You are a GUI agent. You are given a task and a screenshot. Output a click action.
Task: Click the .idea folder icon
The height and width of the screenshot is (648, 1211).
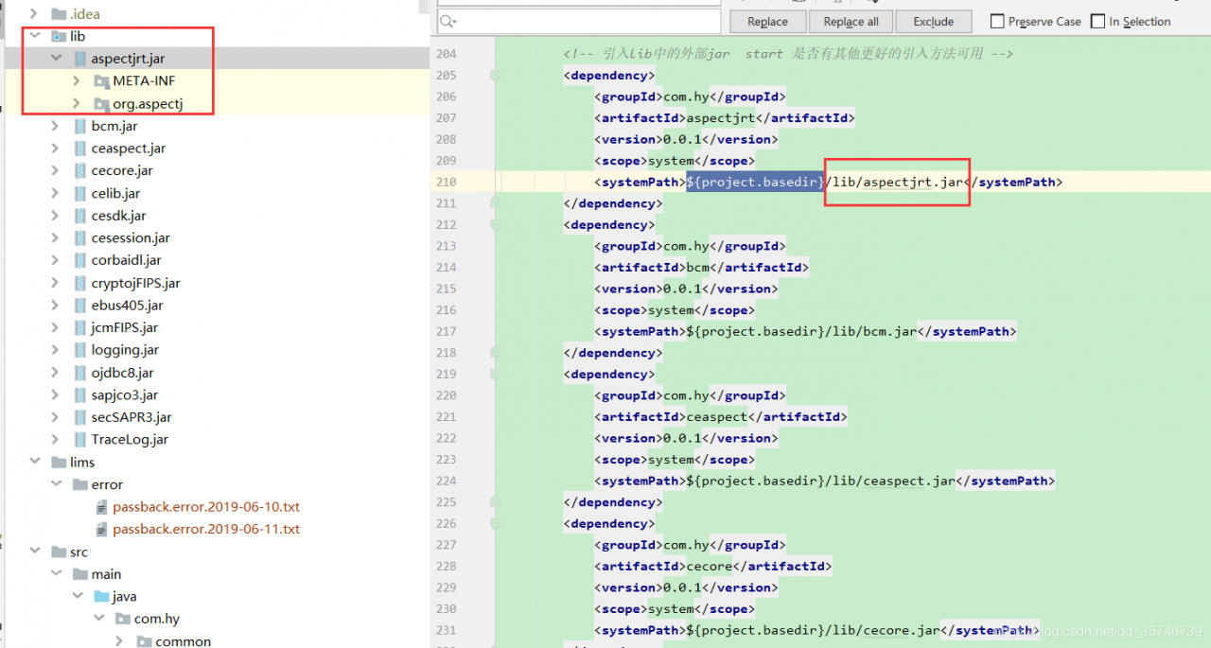pyautogui.click(x=59, y=14)
